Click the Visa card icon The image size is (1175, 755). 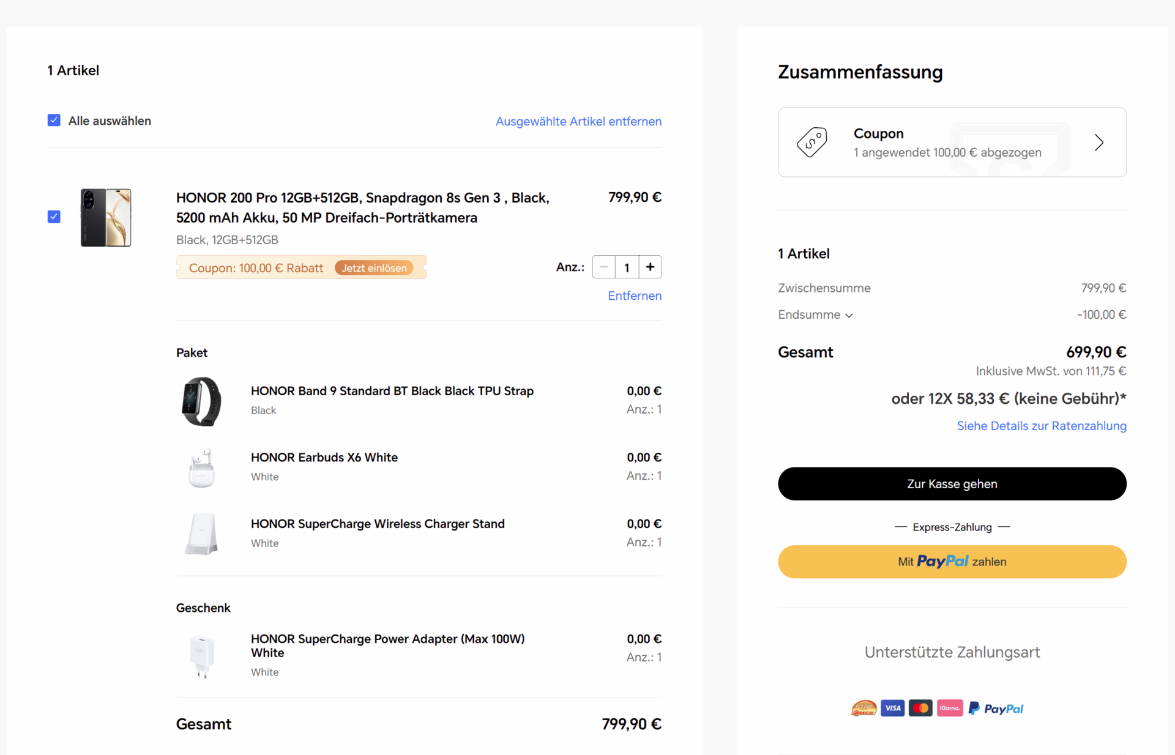point(892,709)
